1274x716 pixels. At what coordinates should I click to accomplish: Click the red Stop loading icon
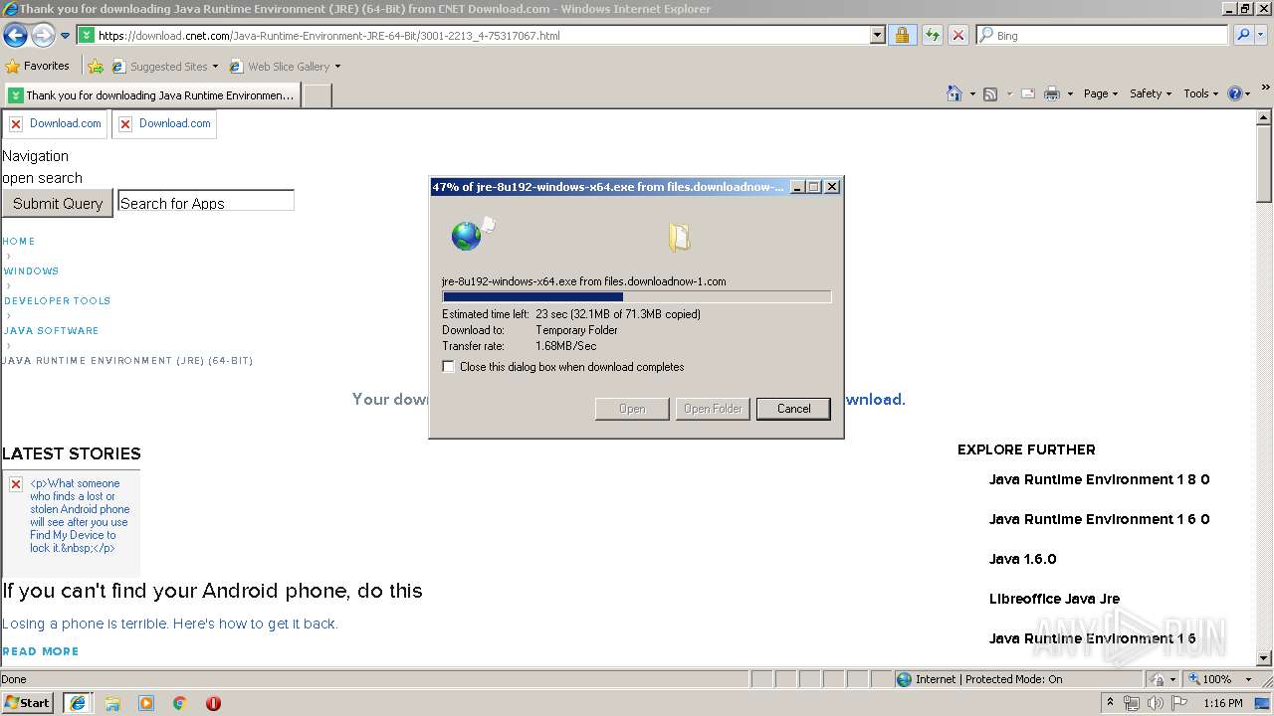[958, 35]
